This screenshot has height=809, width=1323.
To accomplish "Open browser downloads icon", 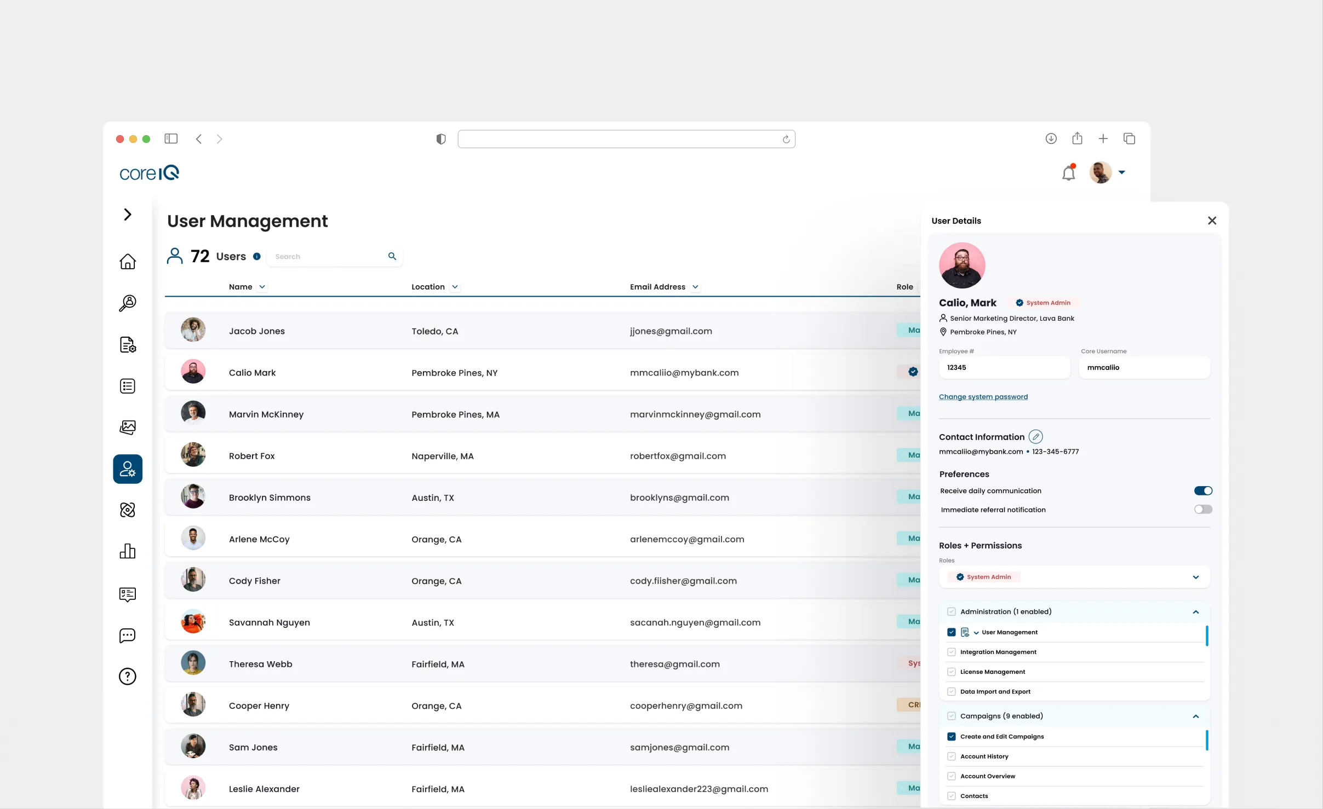I will 1051,139.
